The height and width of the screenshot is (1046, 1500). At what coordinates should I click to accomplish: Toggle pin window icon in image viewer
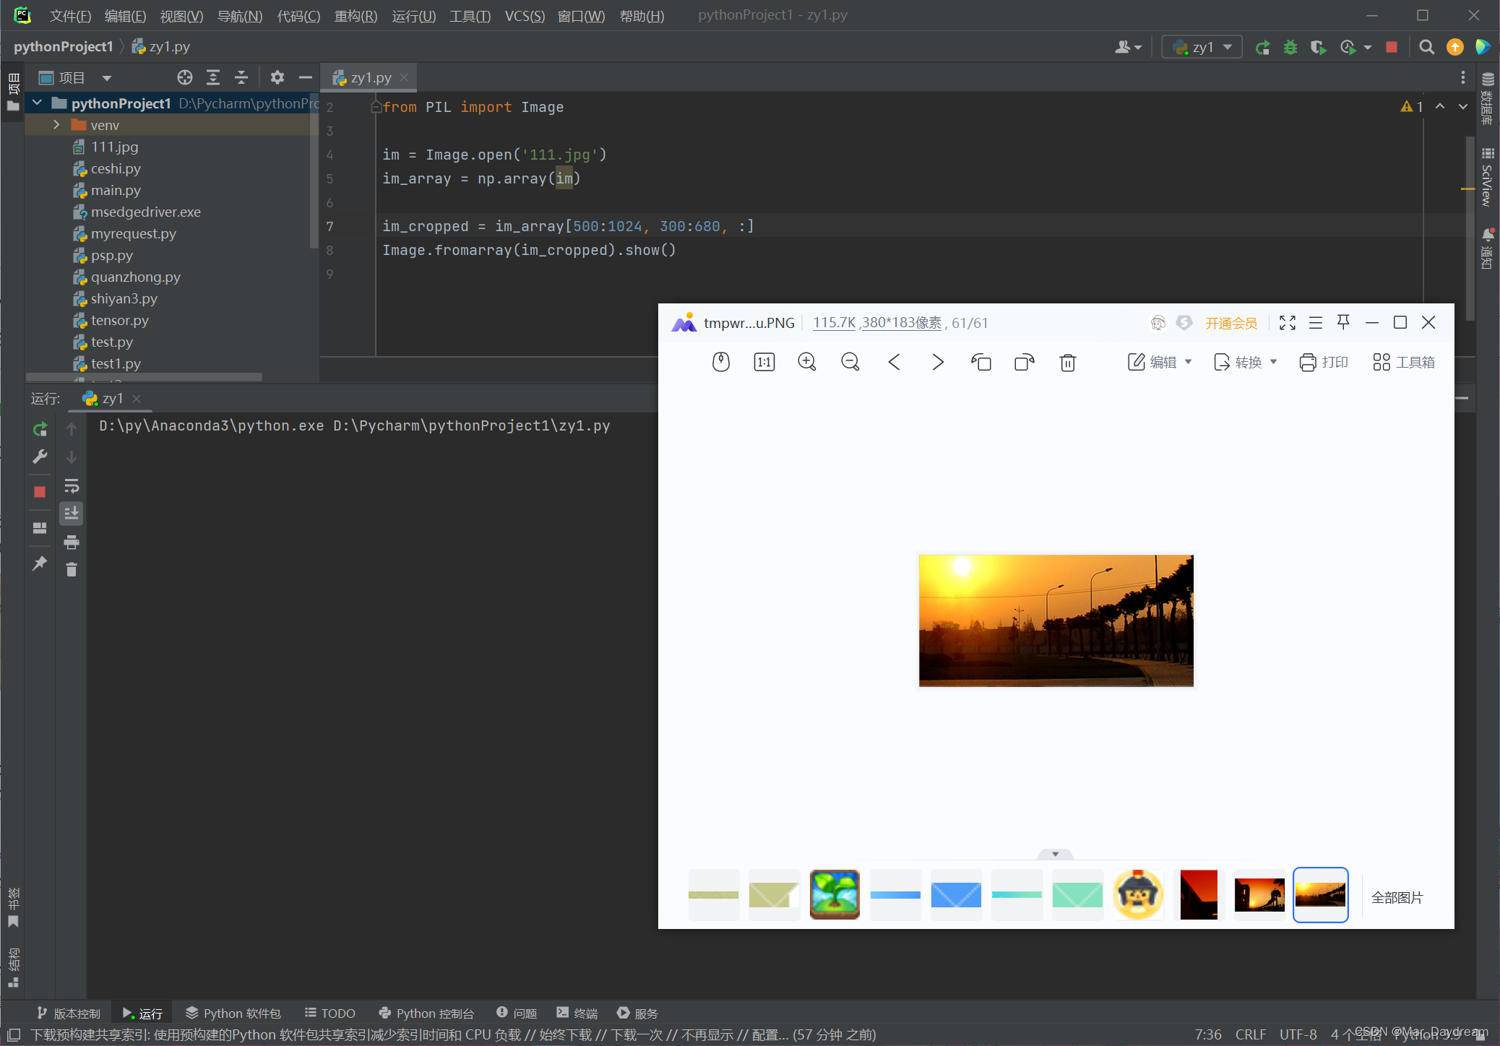tap(1343, 322)
